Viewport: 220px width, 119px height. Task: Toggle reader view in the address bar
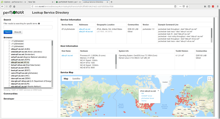point(175,7)
